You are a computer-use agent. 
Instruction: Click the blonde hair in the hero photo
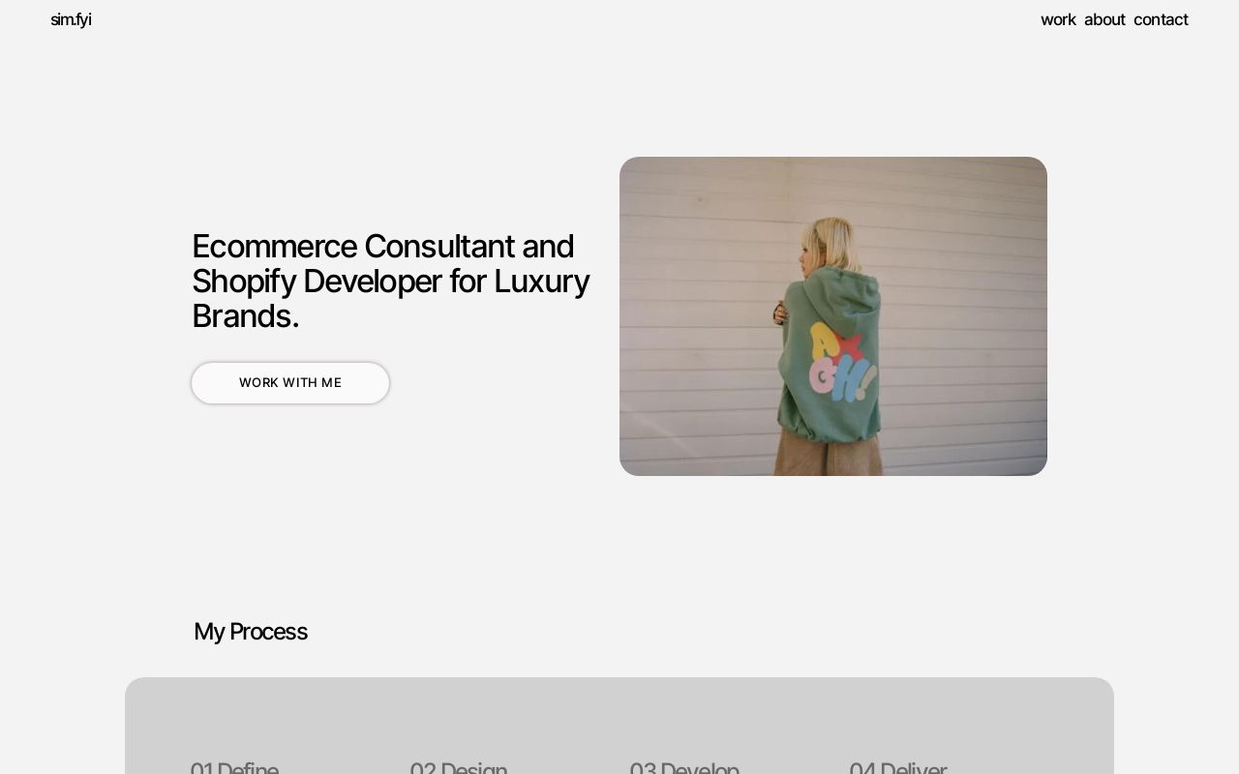tap(831, 244)
